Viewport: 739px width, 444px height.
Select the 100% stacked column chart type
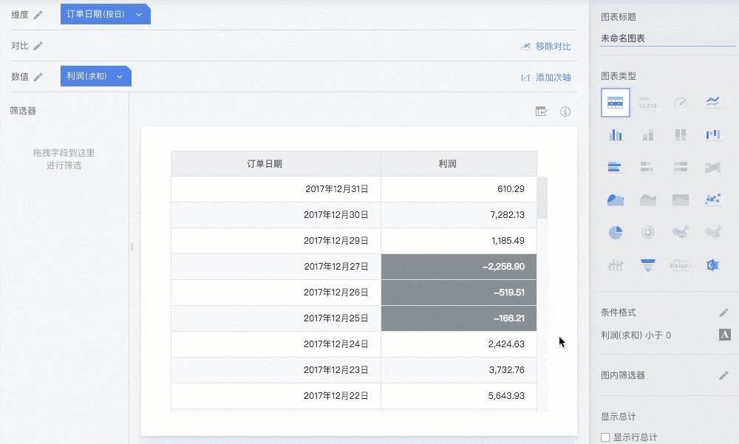click(680, 134)
